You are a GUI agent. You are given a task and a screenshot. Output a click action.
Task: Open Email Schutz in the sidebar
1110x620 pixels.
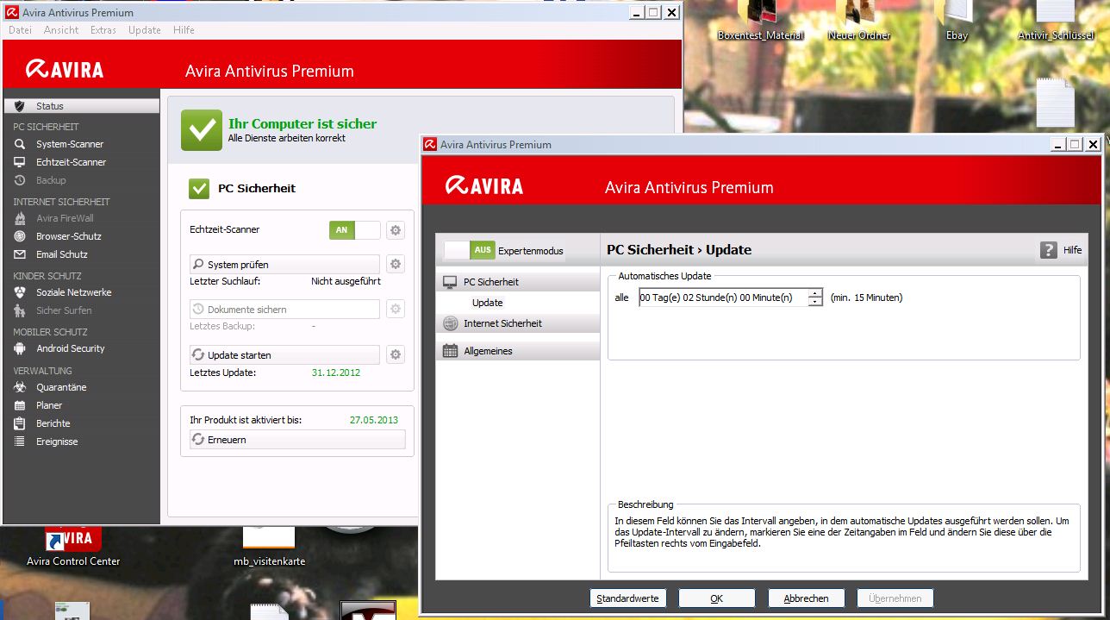(x=62, y=254)
